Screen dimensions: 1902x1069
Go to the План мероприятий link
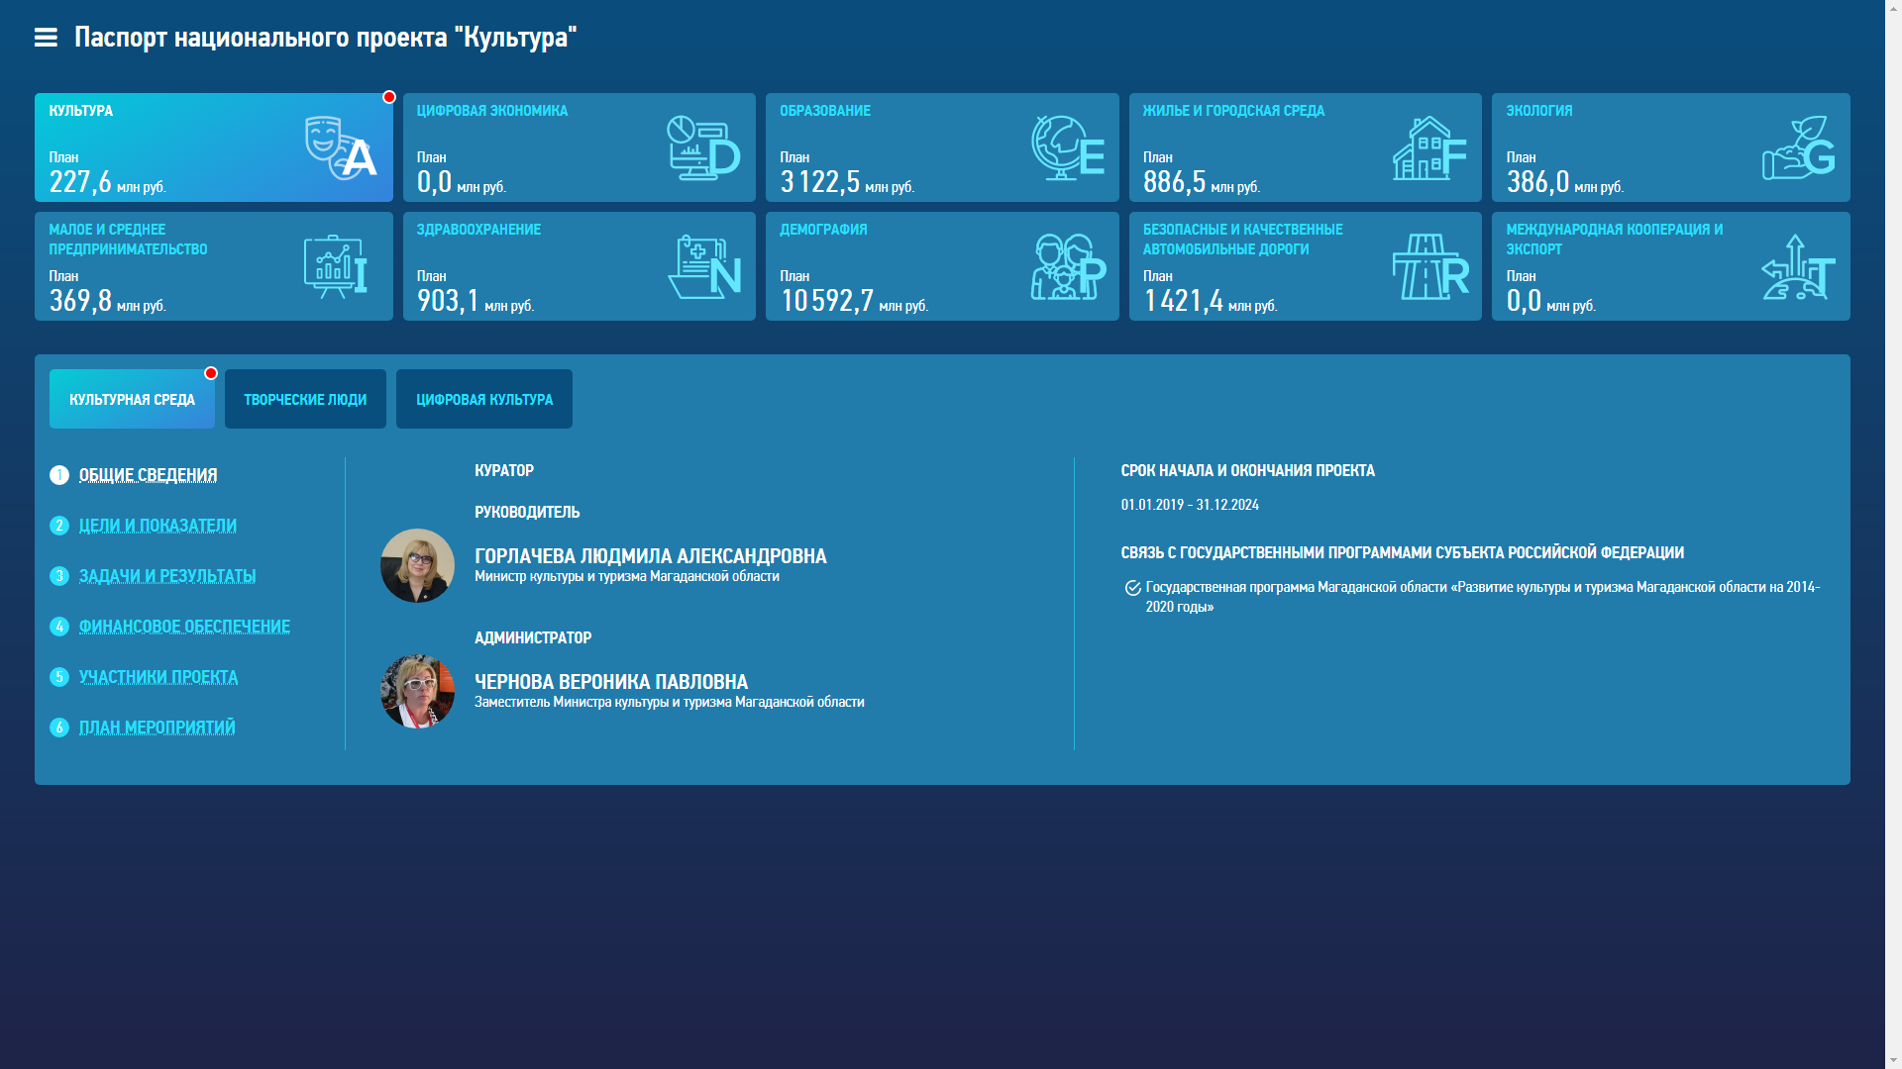click(157, 728)
